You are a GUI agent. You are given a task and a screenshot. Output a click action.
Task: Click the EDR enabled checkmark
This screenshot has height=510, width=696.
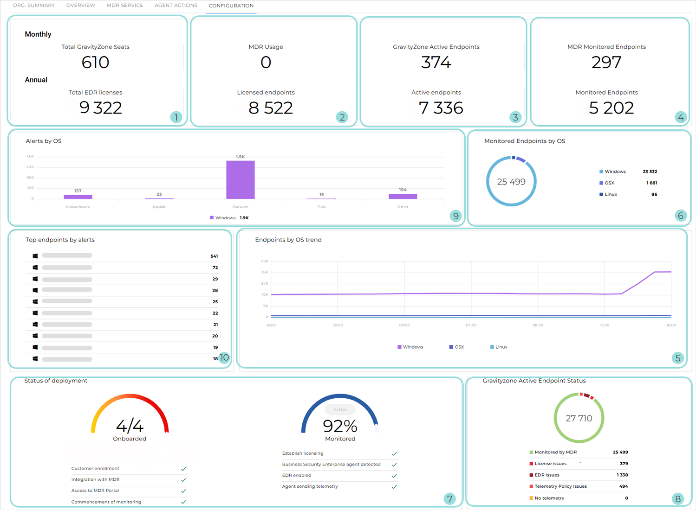click(394, 476)
